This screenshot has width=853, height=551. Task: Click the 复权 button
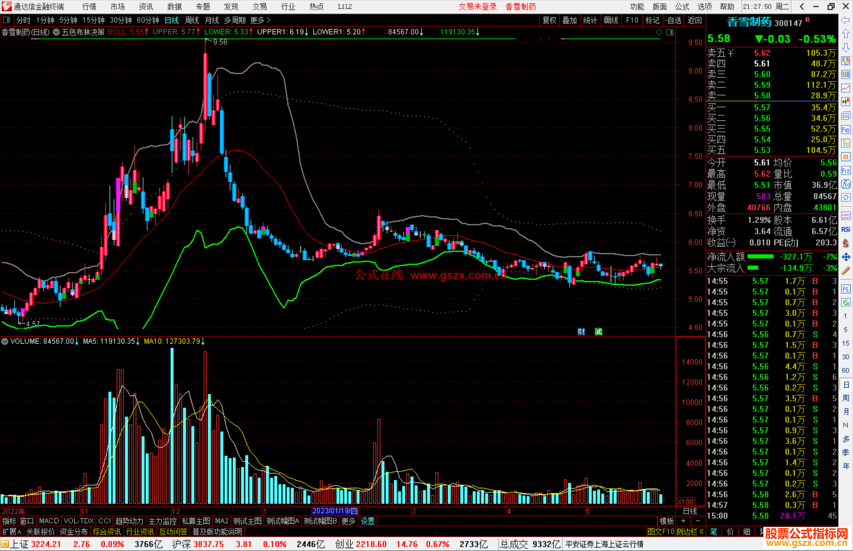tap(549, 20)
